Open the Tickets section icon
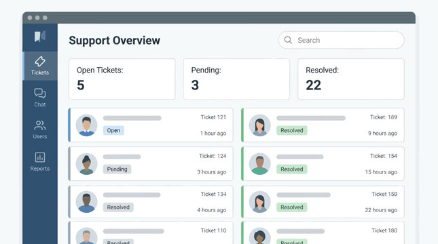The height and width of the screenshot is (244, 438). click(40, 62)
